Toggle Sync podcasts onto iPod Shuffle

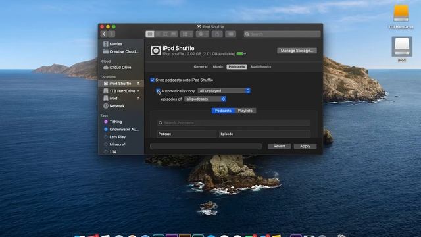tap(152, 80)
